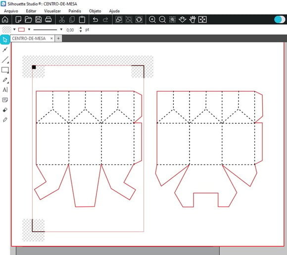287x255 pixels.
Task: Select the Line drawing tool
Action: [5, 60]
